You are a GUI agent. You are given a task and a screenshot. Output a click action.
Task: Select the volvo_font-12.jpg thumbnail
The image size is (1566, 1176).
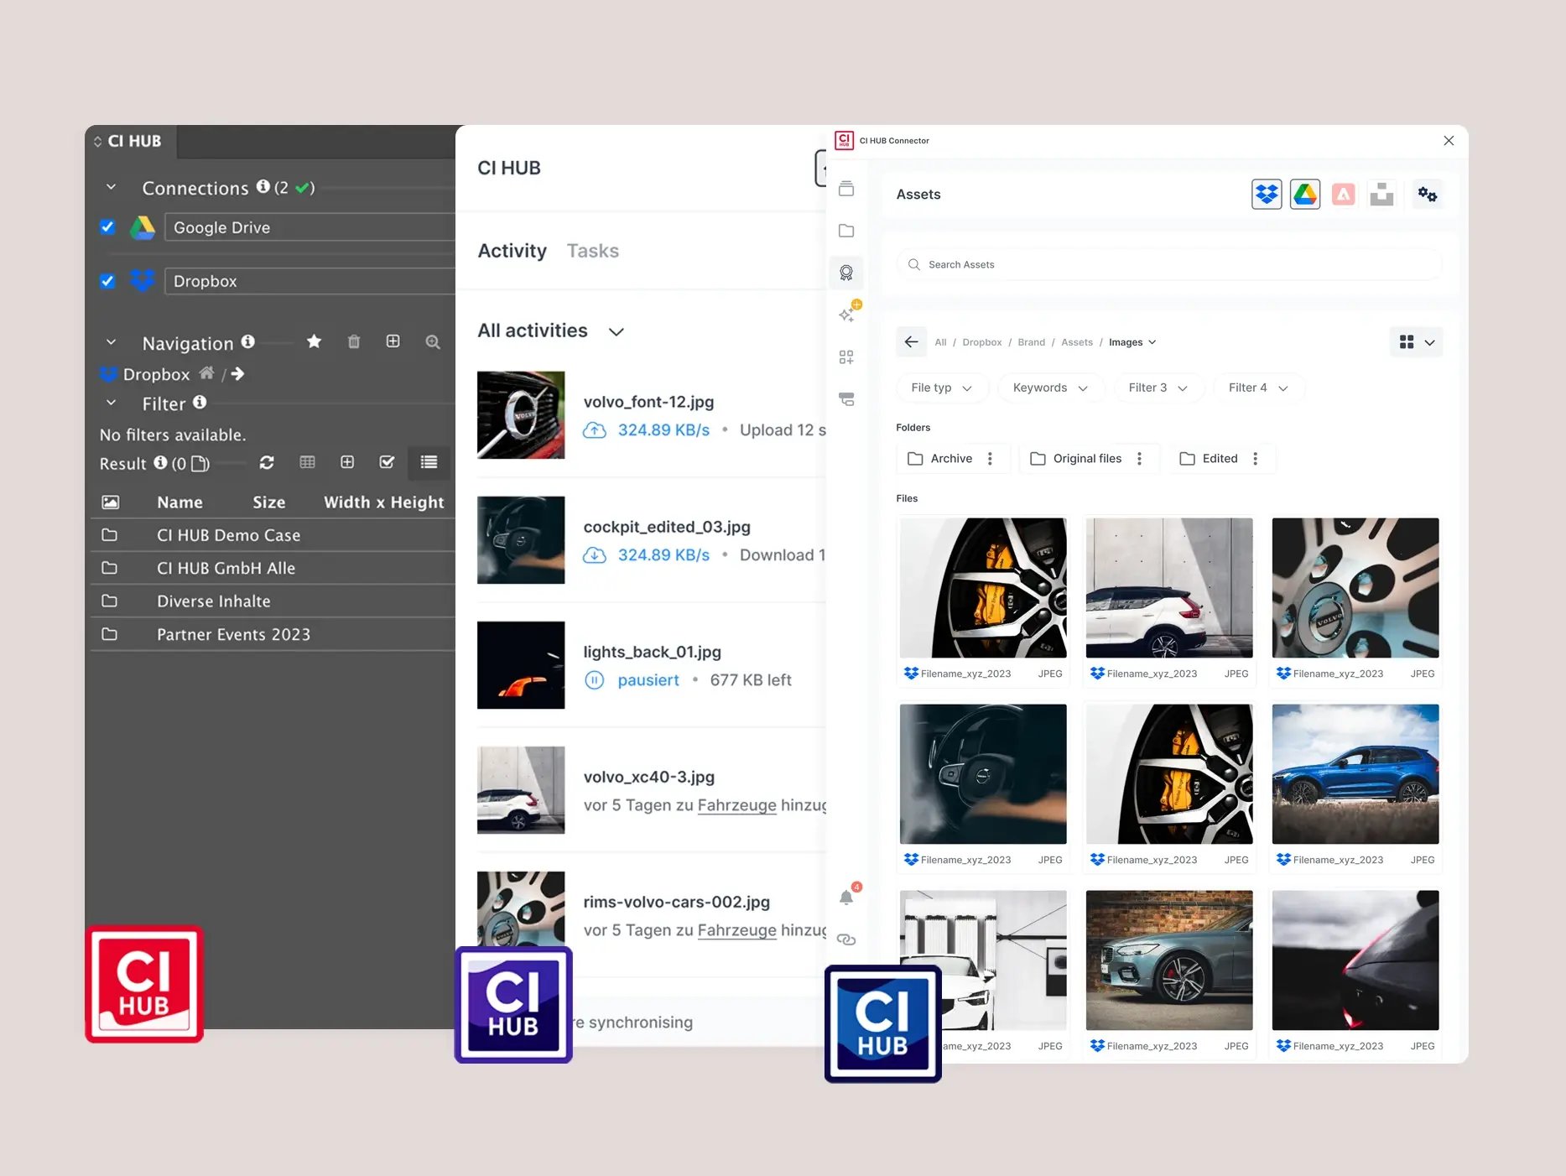click(521, 414)
